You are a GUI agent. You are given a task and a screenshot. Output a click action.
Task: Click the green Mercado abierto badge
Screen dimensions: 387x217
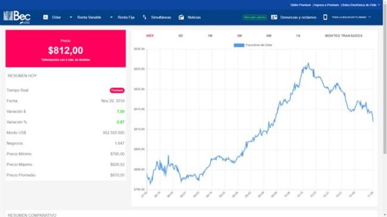coord(255,17)
